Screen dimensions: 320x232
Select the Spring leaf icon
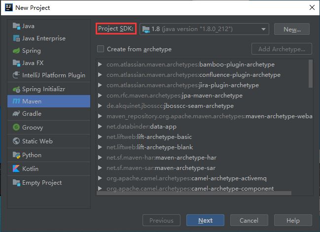point(16,51)
